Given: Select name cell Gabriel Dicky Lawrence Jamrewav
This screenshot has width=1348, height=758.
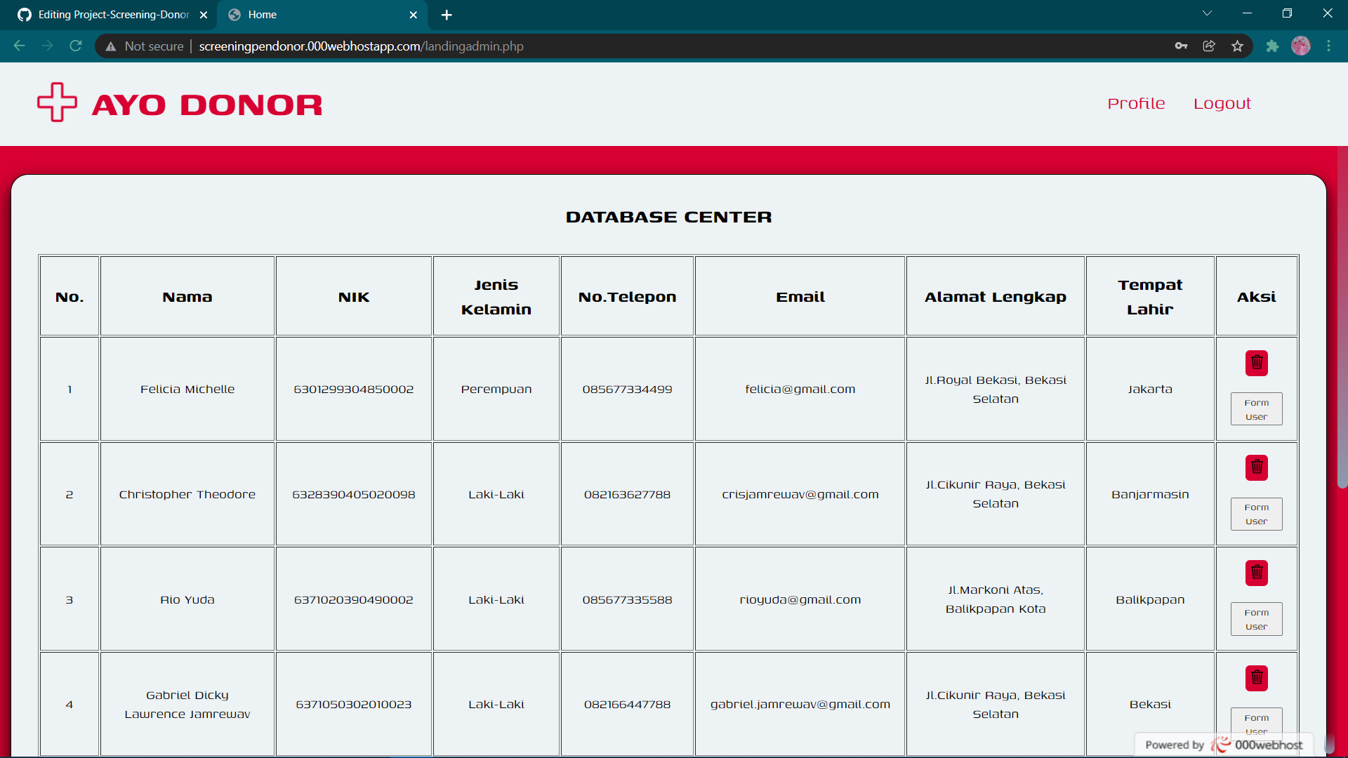Looking at the screenshot, I should coord(187,704).
